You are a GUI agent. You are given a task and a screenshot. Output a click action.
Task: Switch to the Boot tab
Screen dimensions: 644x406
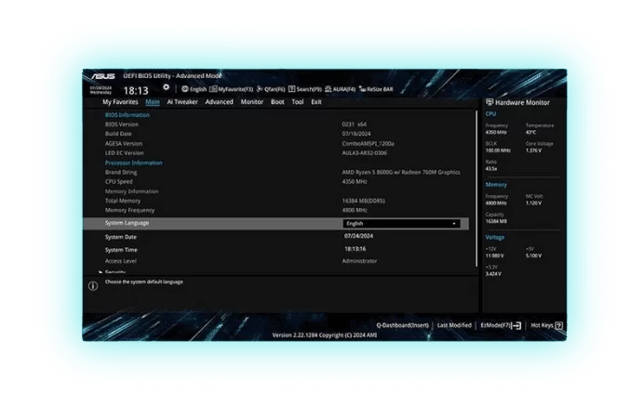click(x=277, y=102)
